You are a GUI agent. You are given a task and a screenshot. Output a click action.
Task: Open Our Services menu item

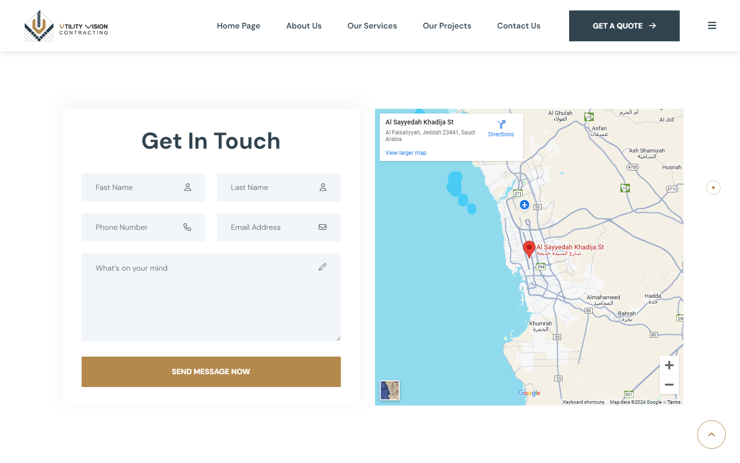click(372, 26)
